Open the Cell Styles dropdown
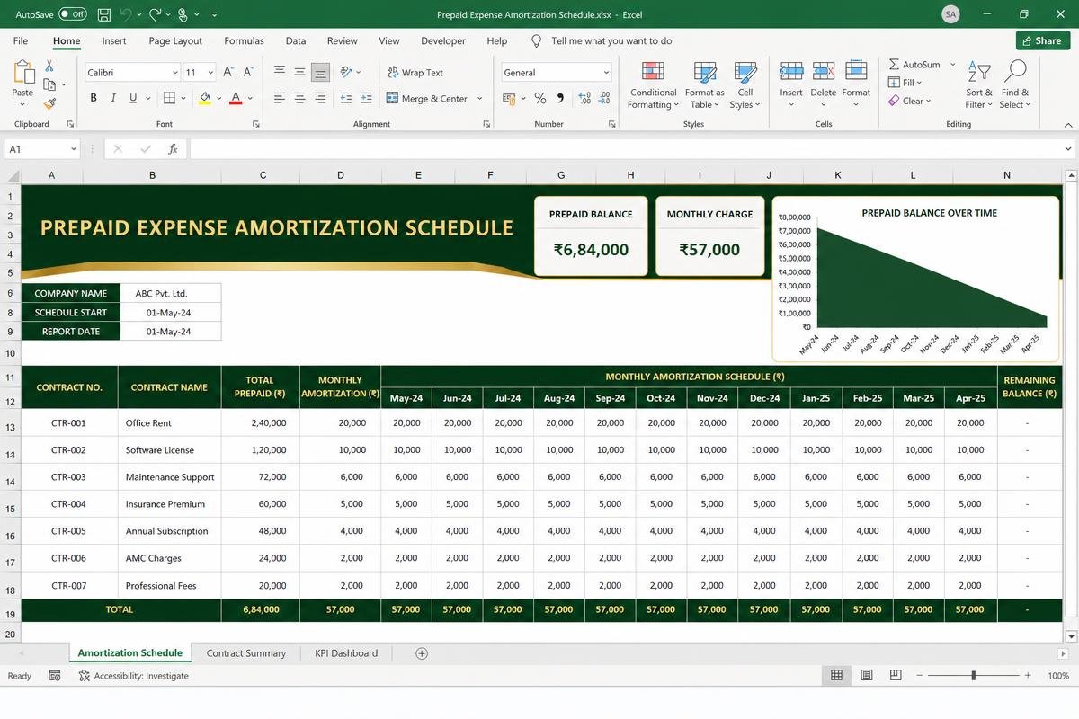Screen dimensions: 1079x719 pyautogui.click(x=745, y=85)
